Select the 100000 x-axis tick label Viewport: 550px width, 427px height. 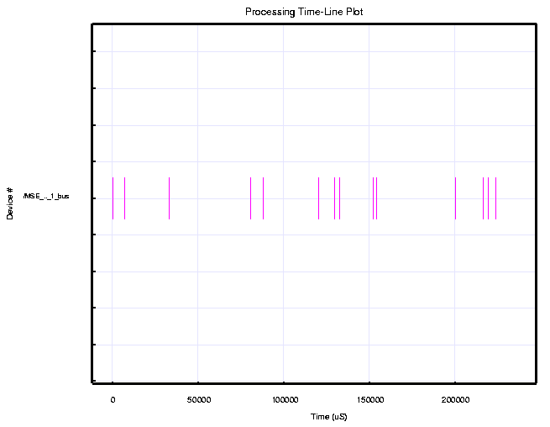pos(284,400)
